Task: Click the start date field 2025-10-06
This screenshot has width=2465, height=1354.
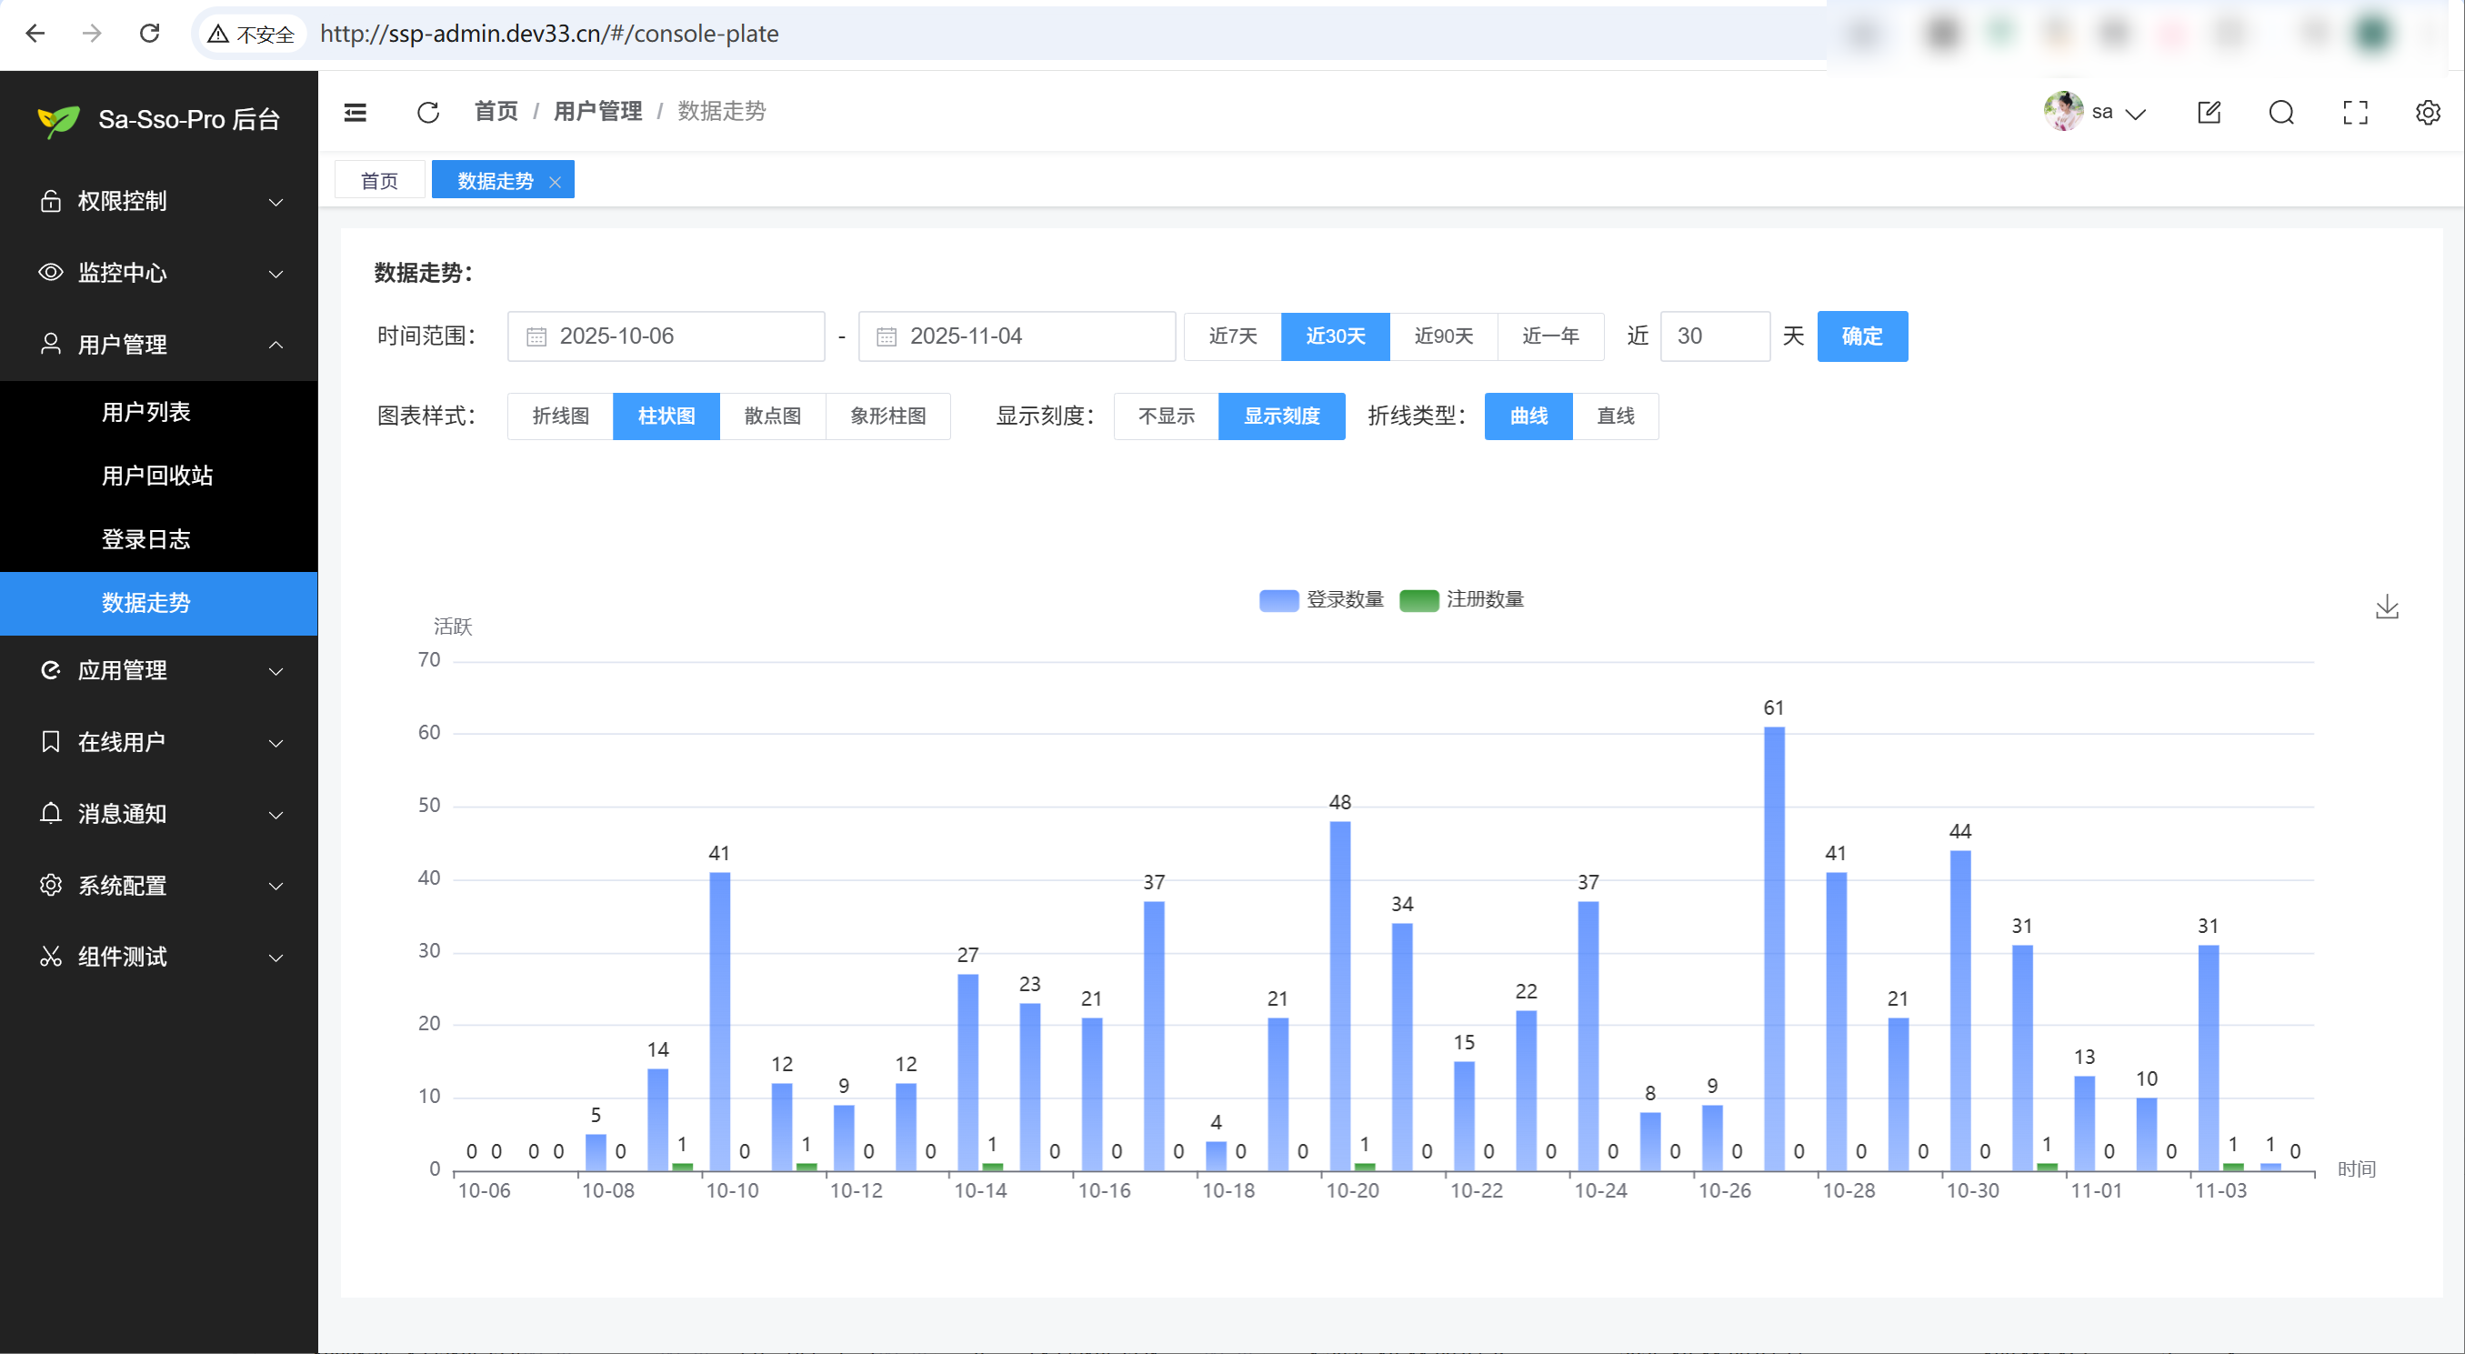Action: [x=666, y=336]
